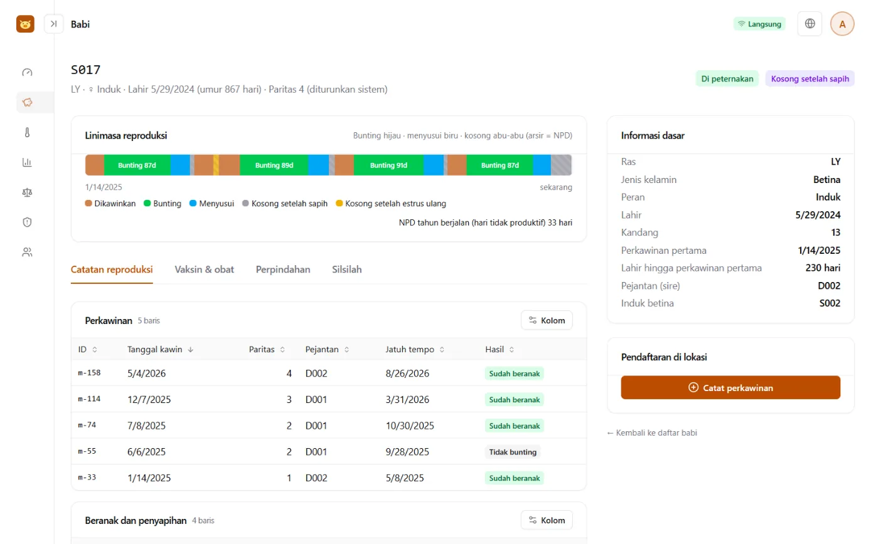871x544 pixels.
Task: Open the users icon in sidebar
Action: click(x=27, y=252)
